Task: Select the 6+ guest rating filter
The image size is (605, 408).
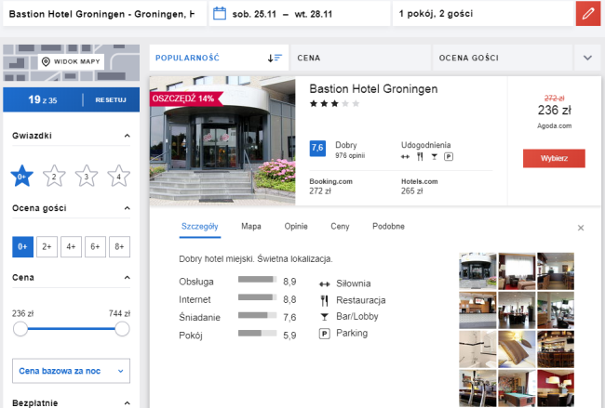Action: (95, 246)
